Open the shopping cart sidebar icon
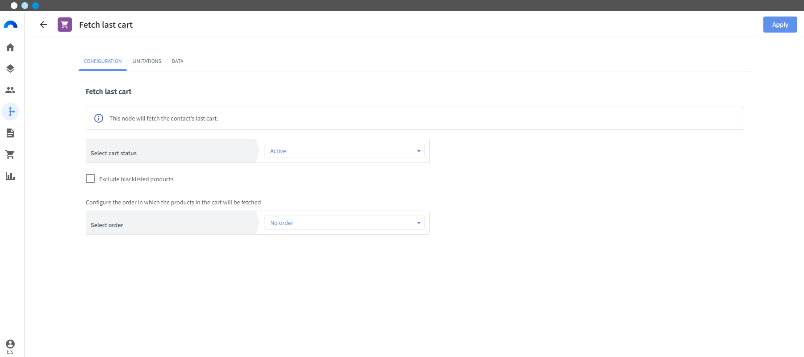The image size is (804, 357). (x=10, y=154)
